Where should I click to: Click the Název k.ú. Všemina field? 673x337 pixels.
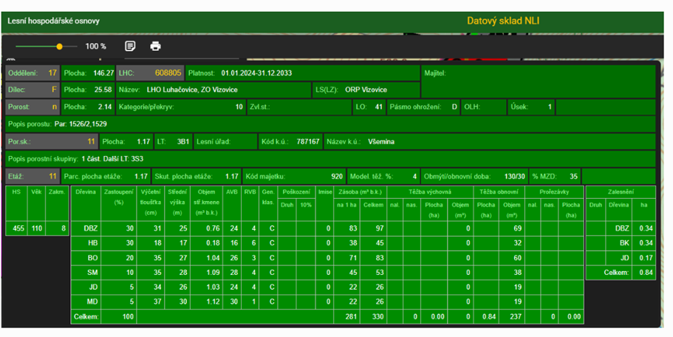coord(365,140)
